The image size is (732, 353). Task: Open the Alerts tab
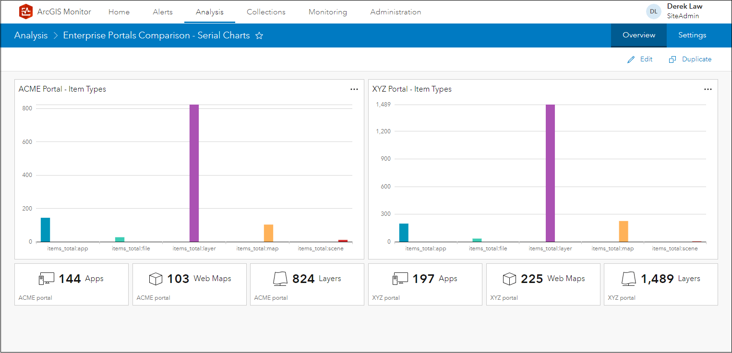pos(163,12)
